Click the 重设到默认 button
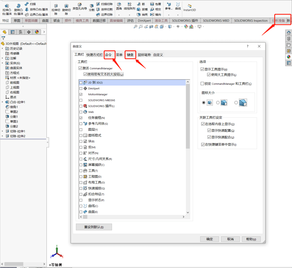292x268 pixels. (x=94, y=227)
